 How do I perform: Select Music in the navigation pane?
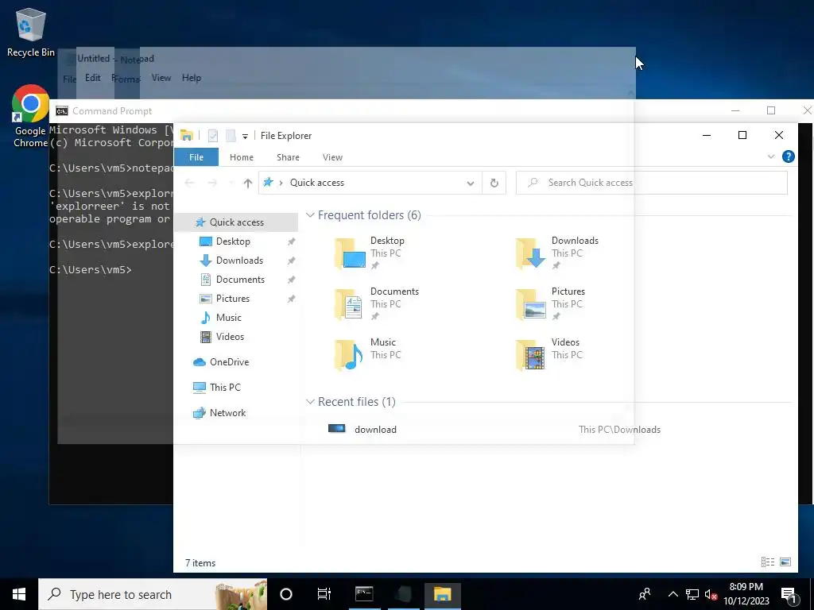click(x=228, y=318)
